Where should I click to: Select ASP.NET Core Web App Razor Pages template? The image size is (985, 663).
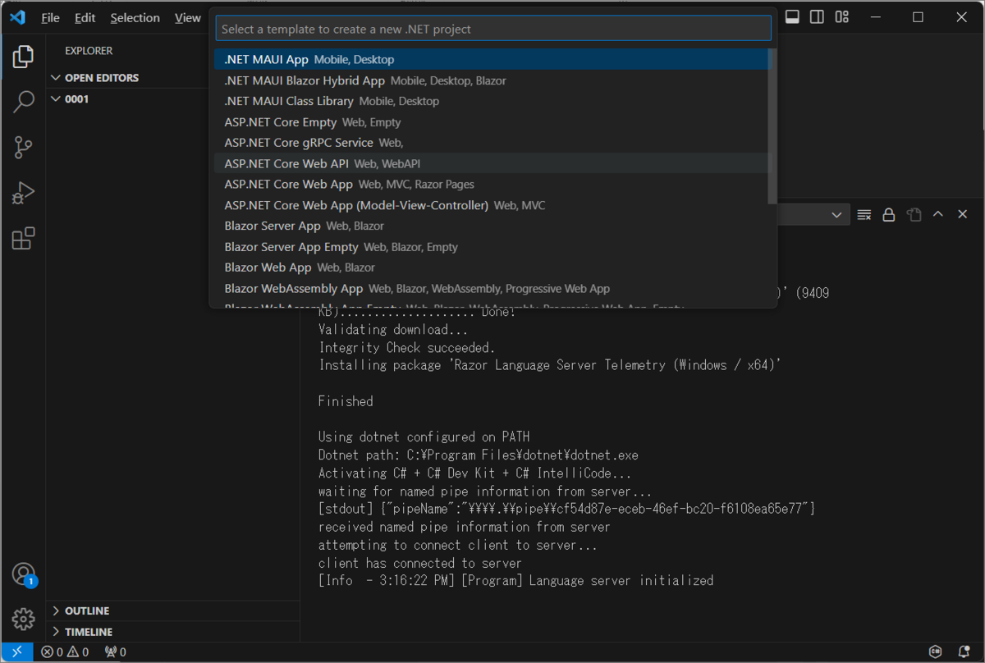click(x=491, y=185)
